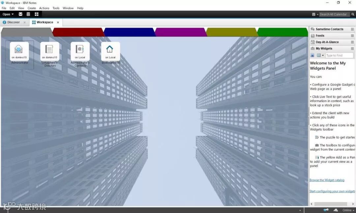Click the Sametime Contacts chat icon
This screenshot has width=356, height=213.
pos(312,29)
